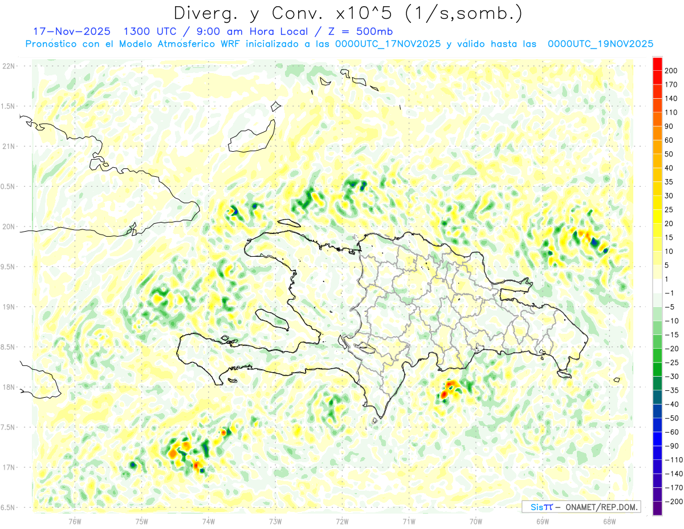Click the blue 'Sis' logo text in the credit box
Screen dimensions: 684x529
[536, 507]
